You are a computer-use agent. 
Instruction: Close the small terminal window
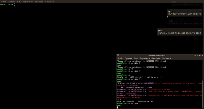click(x=202, y=55)
